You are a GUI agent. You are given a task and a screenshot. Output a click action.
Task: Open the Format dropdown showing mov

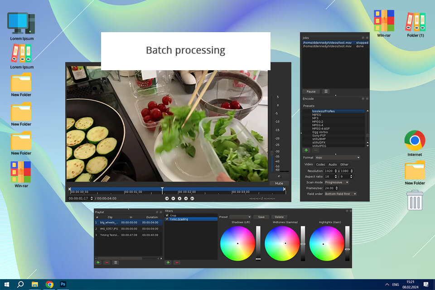[x=338, y=158]
